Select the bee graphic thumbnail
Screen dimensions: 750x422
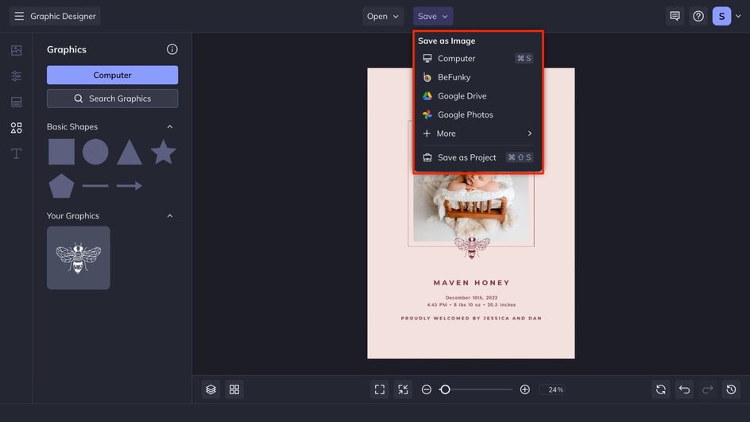[x=79, y=257]
